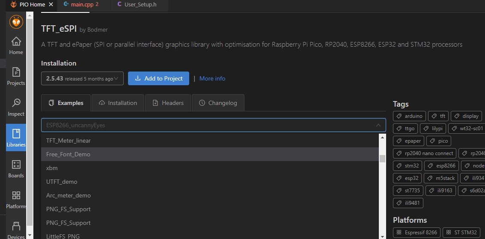Select the LittleFS_PNG example
This screenshot has width=485, height=239.
pyautogui.click(x=210, y=235)
